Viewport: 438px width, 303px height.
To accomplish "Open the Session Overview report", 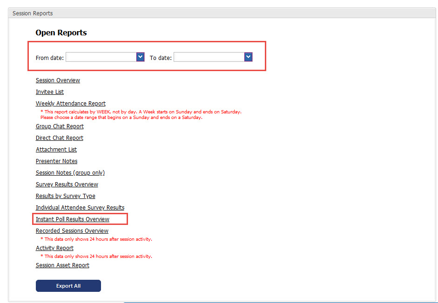I will [58, 80].
